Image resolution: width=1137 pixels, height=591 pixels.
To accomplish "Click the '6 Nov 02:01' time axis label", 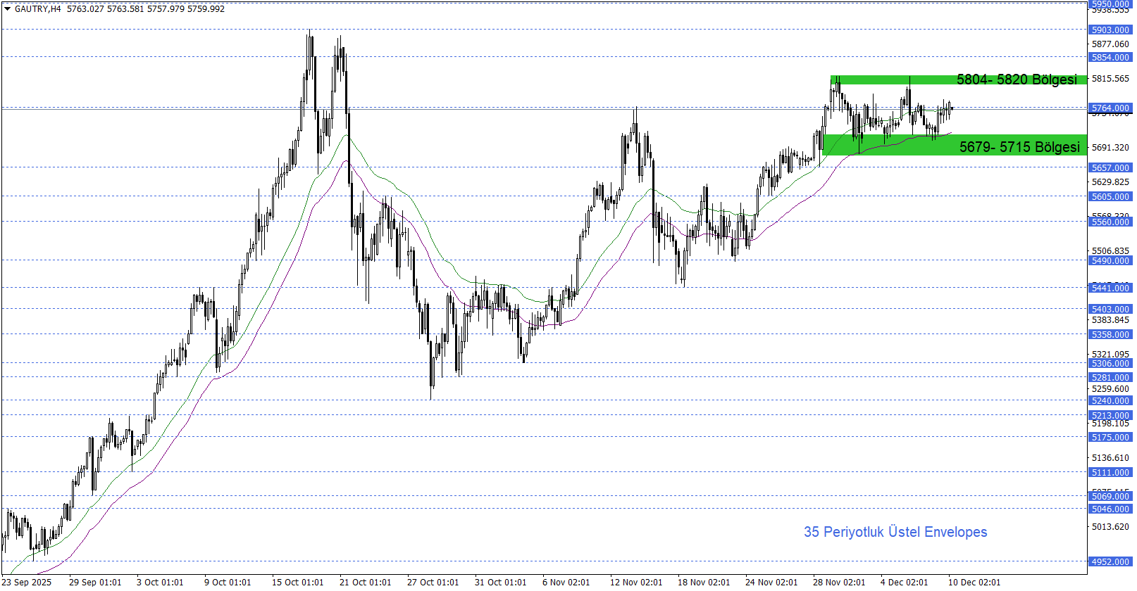I will point(566,582).
